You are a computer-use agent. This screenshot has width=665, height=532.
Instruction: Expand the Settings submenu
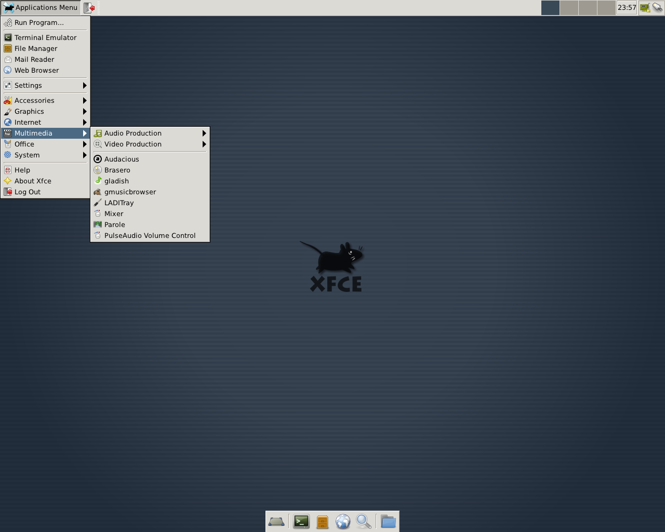pos(45,85)
